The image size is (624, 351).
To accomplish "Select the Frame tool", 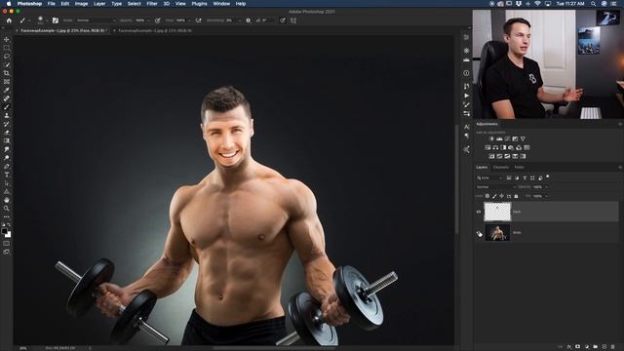I will (7, 82).
